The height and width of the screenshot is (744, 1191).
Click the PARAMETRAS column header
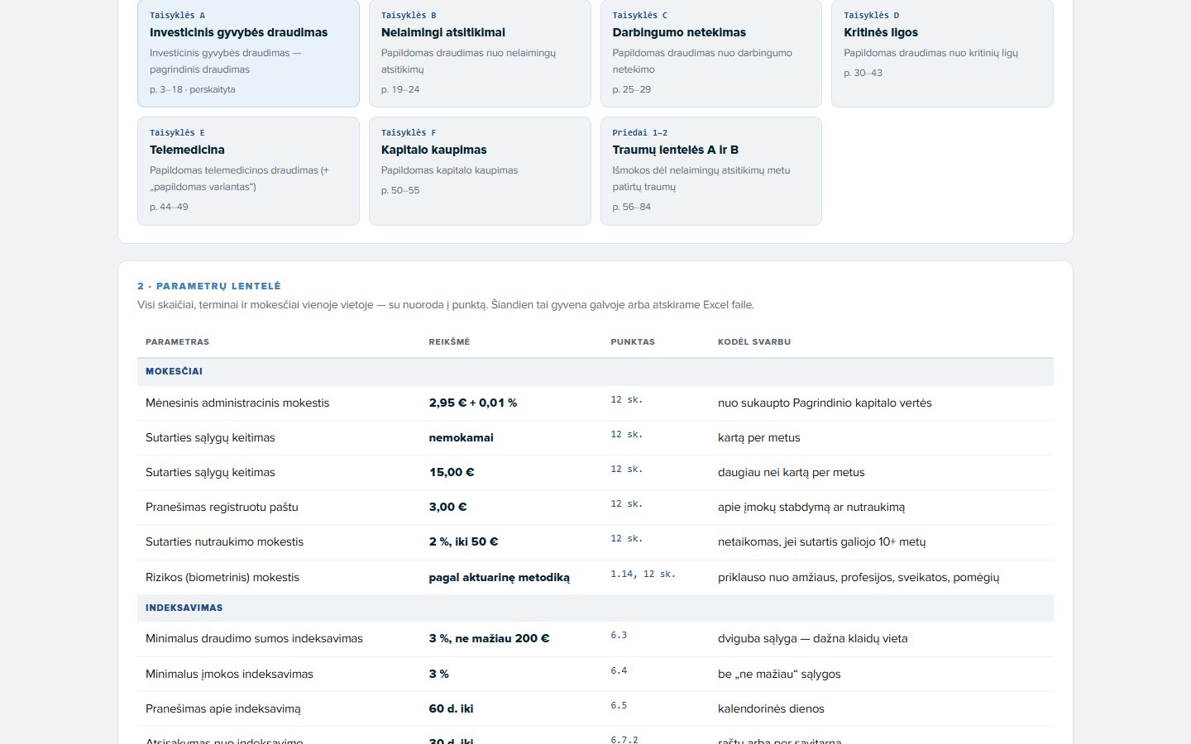(177, 341)
